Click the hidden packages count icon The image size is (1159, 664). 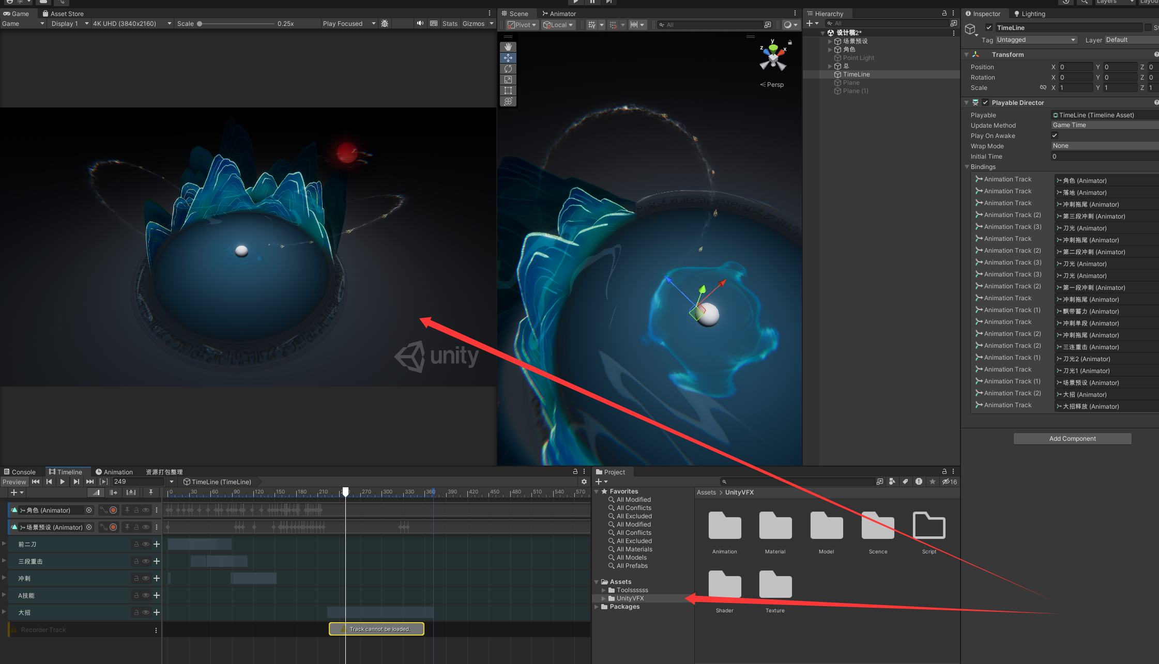[x=950, y=482]
